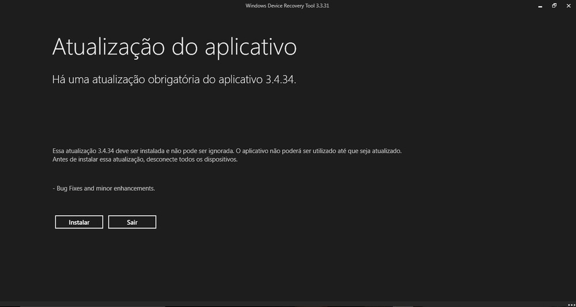Click the Instalar button

(79, 222)
